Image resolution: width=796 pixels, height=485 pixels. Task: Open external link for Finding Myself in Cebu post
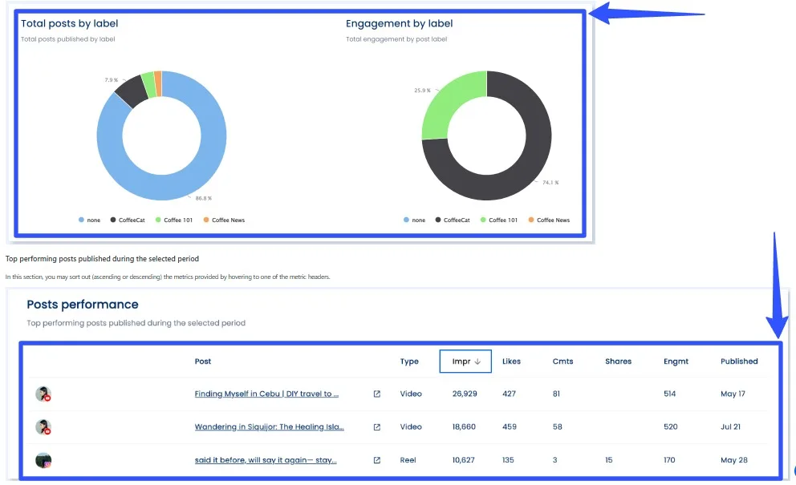point(377,394)
